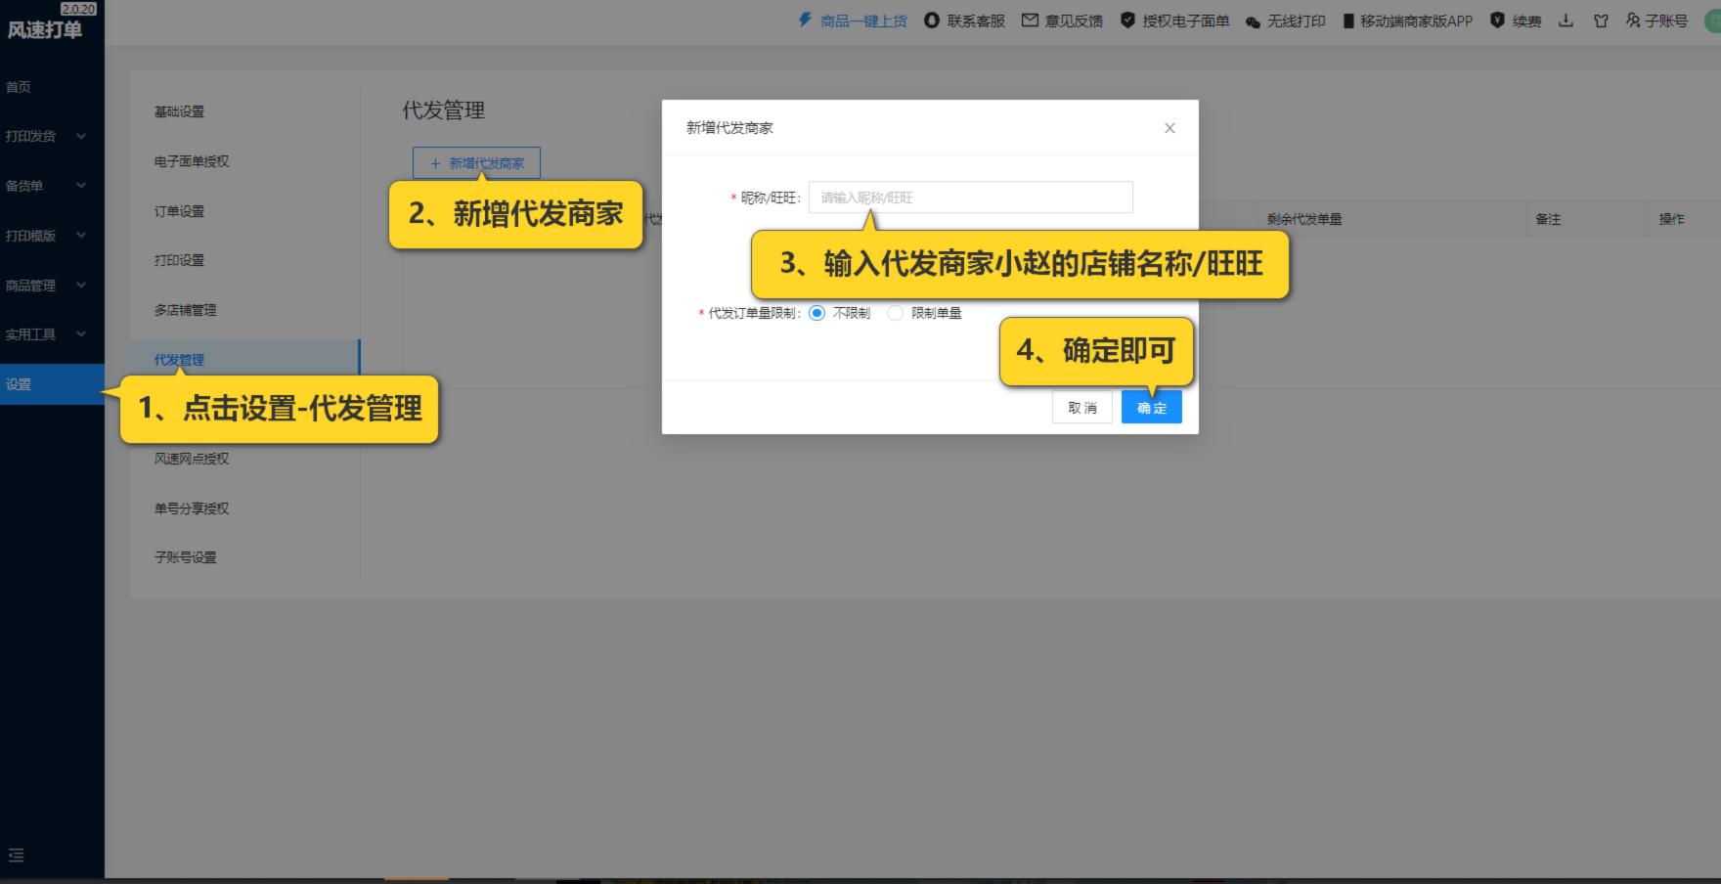The height and width of the screenshot is (884, 1721).
Task: Click the download icon in top toolbar
Action: point(1566,21)
